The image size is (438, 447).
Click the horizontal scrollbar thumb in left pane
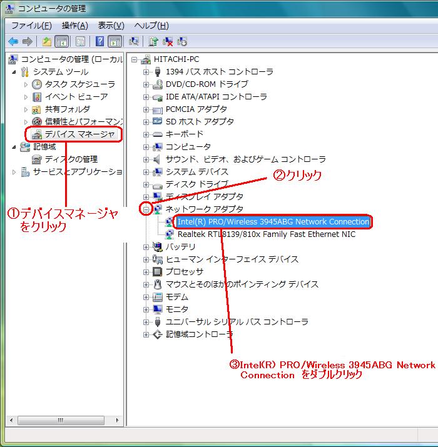(61, 421)
